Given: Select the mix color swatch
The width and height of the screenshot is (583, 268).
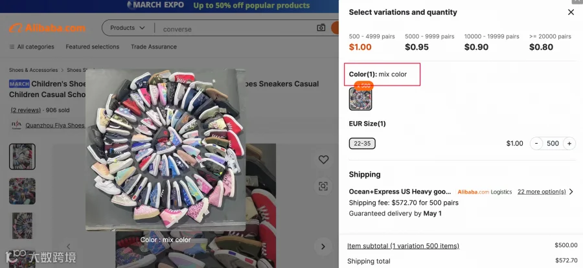Looking at the screenshot, I should tap(360, 99).
